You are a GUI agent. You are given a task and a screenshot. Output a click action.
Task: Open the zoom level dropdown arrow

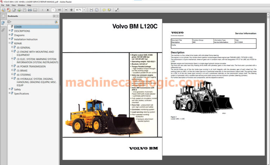84,10
